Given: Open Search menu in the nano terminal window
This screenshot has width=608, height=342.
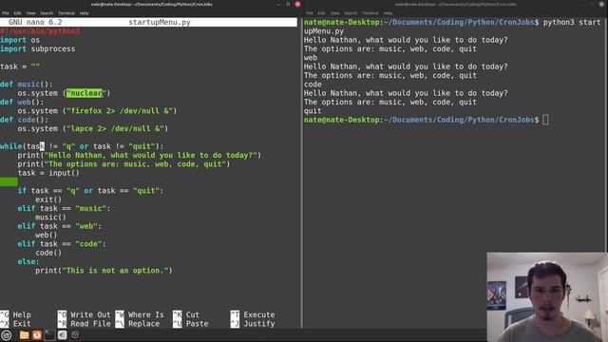Looking at the screenshot, I should coord(47,13).
